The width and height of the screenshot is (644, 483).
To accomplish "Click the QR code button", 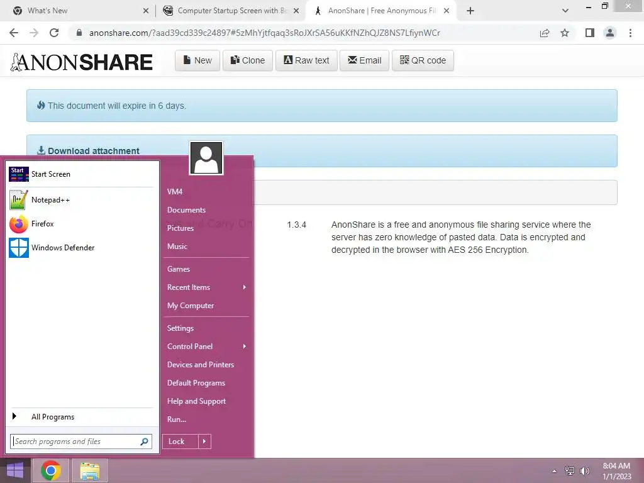I will click(423, 60).
